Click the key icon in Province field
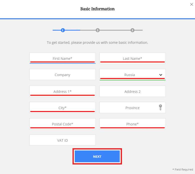The height and width of the screenshot is (174, 195). [x=160, y=107]
